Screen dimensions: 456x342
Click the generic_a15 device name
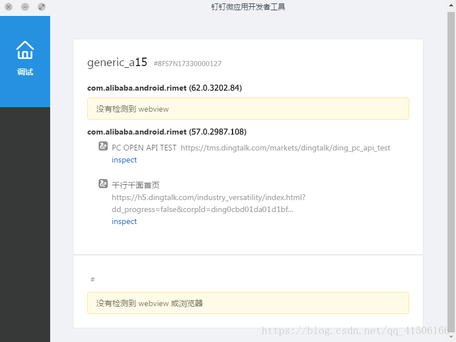[x=117, y=62]
